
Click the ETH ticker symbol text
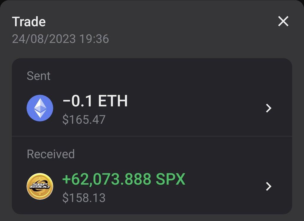coord(113,101)
